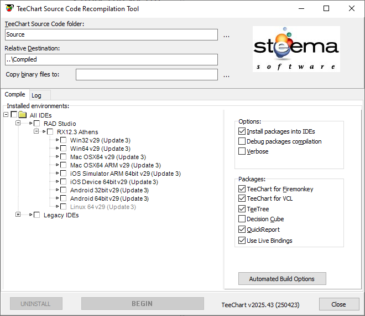The image size is (365, 316).
Task: Check the Legacy IDEs checkbox
Action: click(37, 215)
